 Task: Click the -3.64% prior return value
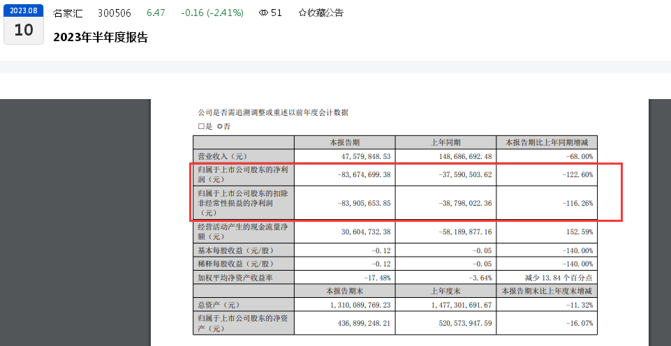[480, 278]
